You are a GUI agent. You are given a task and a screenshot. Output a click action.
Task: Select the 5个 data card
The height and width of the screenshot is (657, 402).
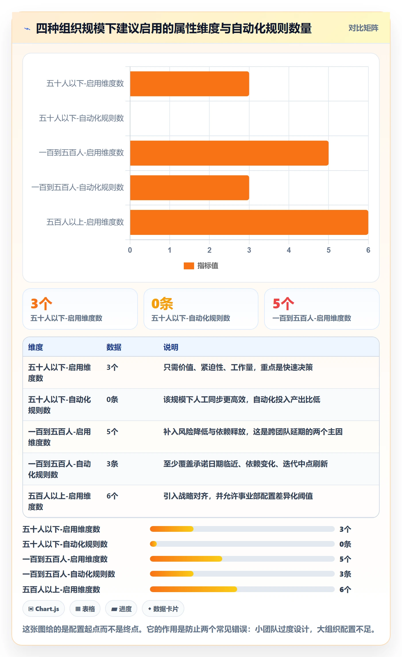(322, 309)
